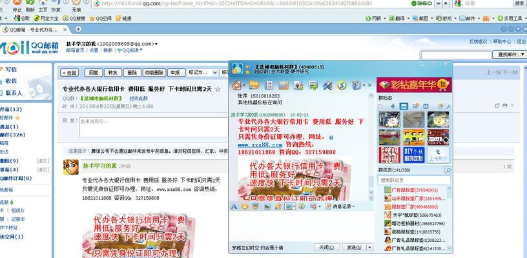Click the Sogou S icon in group toolbar

tap(342, 85)
